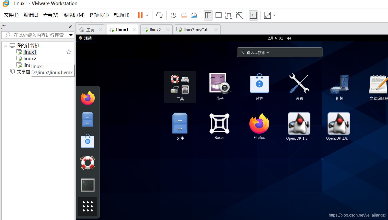
Task: Toggle the console view button
Action: [253, 15]
